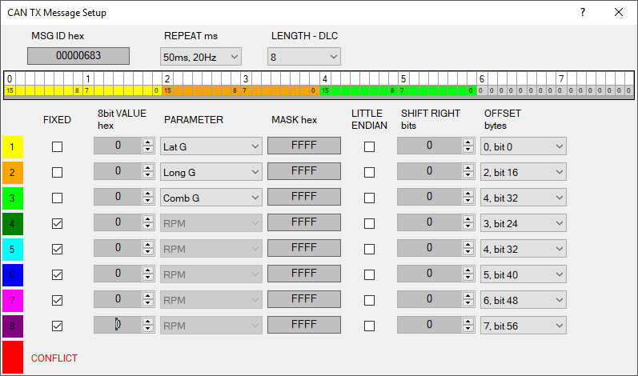The image size is (638, 376).
Task: Increment 8bit value for row 1
Action: [147, 142]
